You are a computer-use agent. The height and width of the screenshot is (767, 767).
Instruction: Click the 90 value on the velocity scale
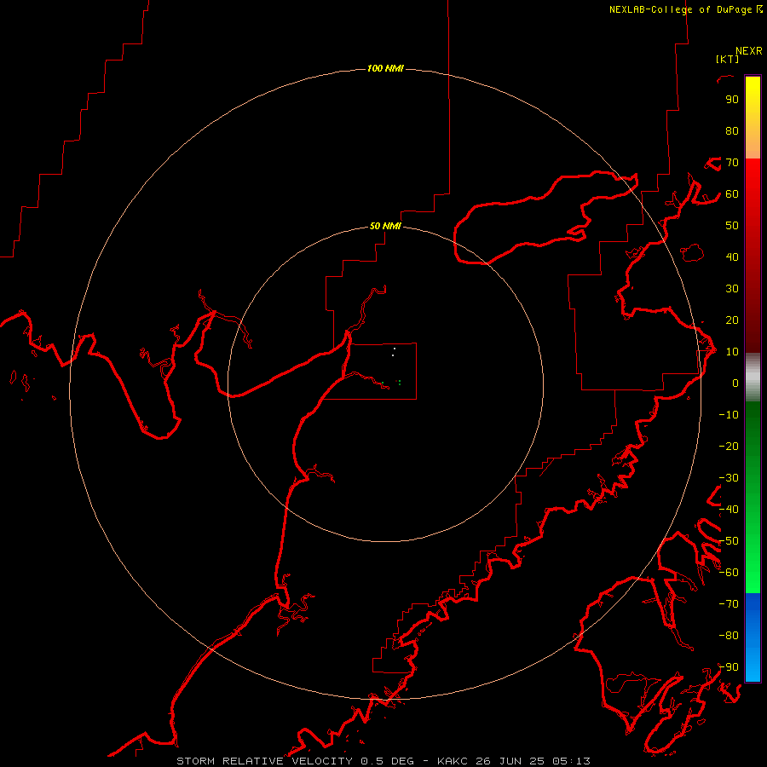pos(732,100)
